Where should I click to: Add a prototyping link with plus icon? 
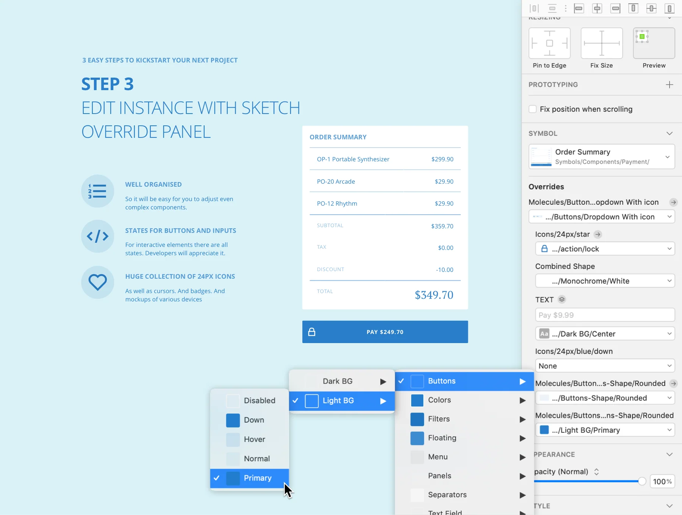669,84
